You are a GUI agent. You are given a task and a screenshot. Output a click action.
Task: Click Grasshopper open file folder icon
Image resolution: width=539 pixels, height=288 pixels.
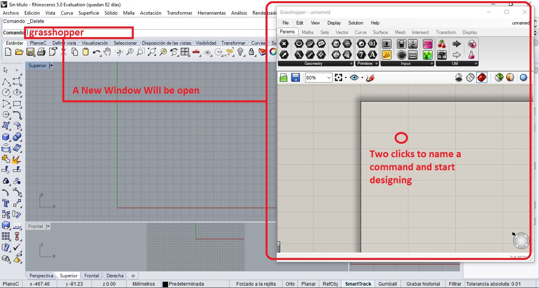click(x=283, y=77)
